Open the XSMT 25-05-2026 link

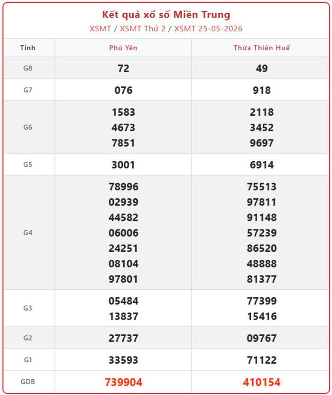click(x=208, y=29)
